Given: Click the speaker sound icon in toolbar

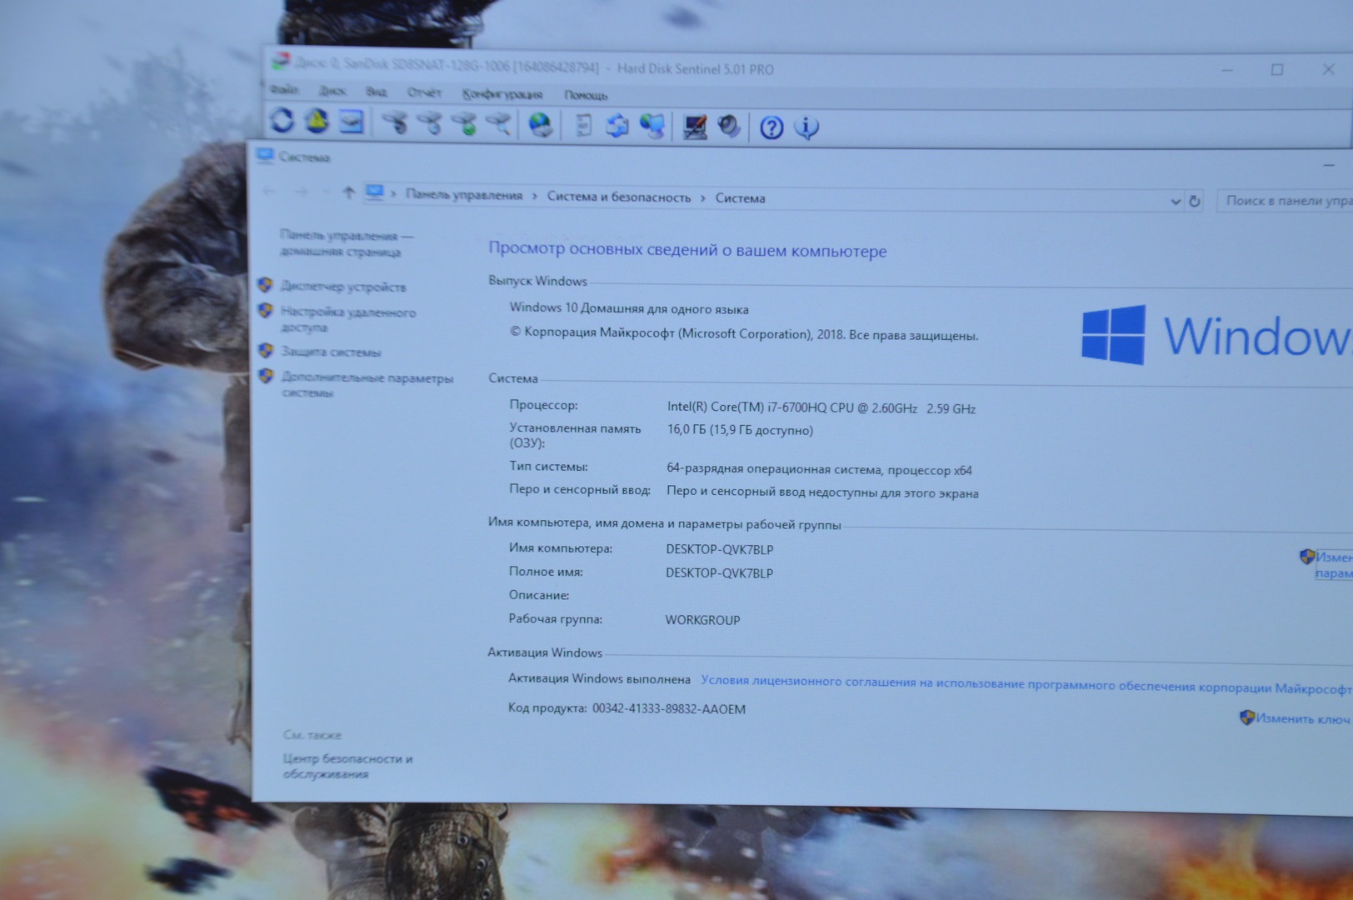Looking at the screenshot, I should (729, 127).
